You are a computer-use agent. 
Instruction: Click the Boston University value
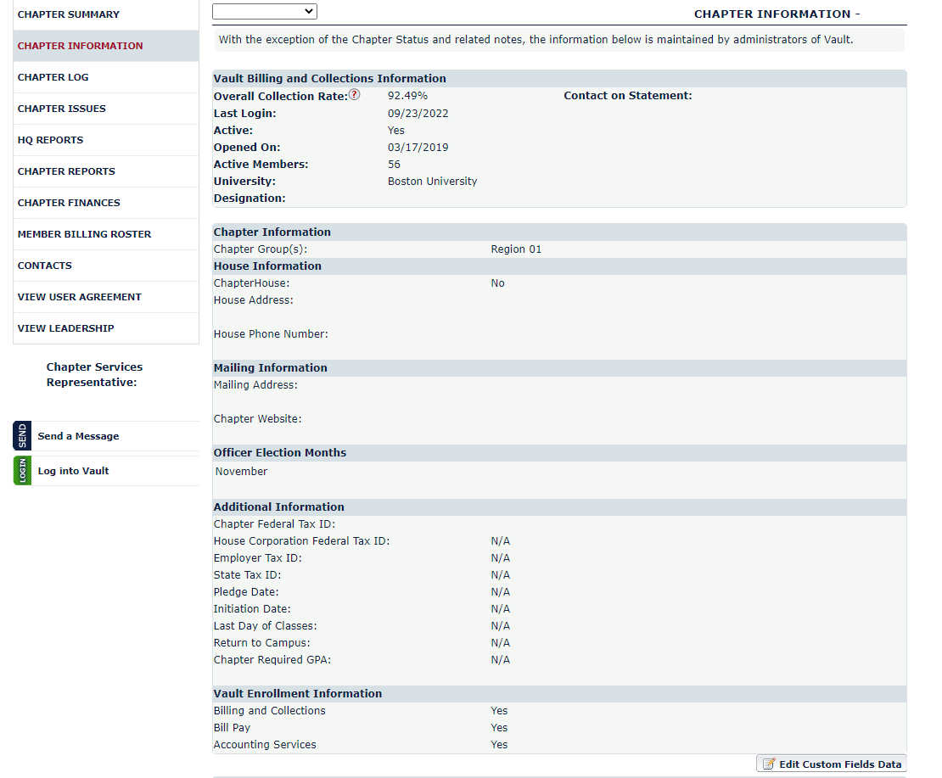432,181
